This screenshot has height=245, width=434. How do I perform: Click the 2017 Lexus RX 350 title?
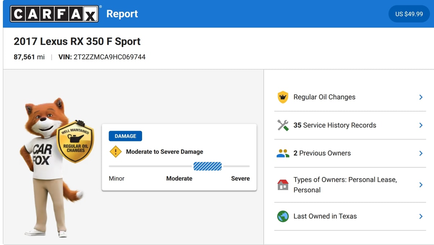point(77,41)
